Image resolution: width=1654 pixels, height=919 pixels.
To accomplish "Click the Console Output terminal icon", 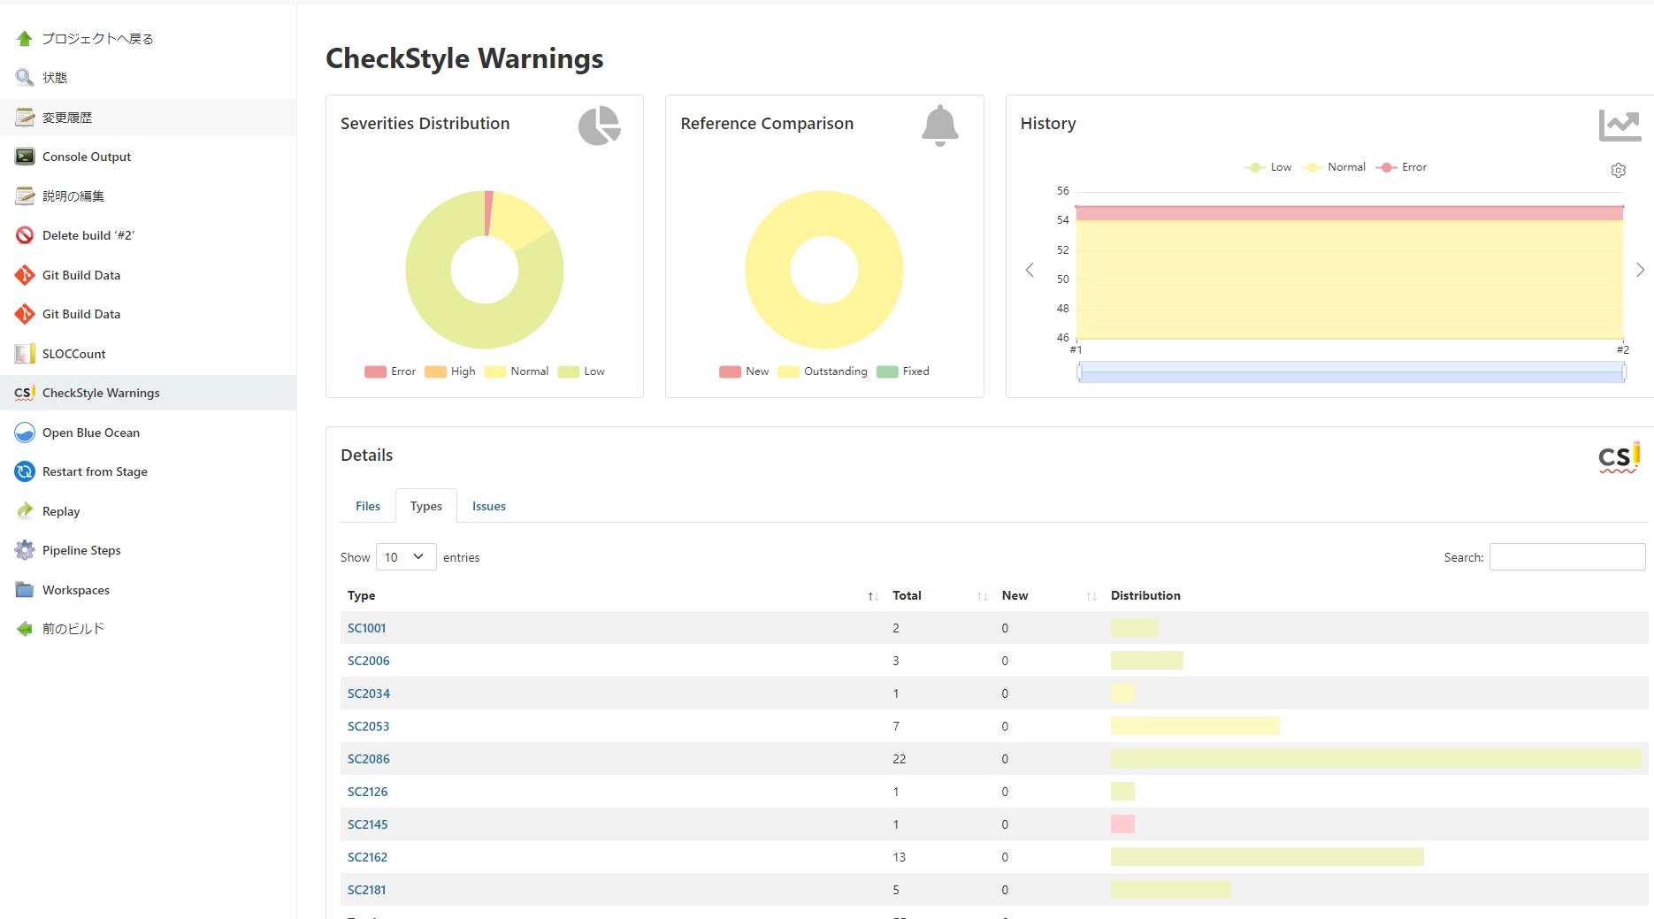I will (x=25, y=157).
